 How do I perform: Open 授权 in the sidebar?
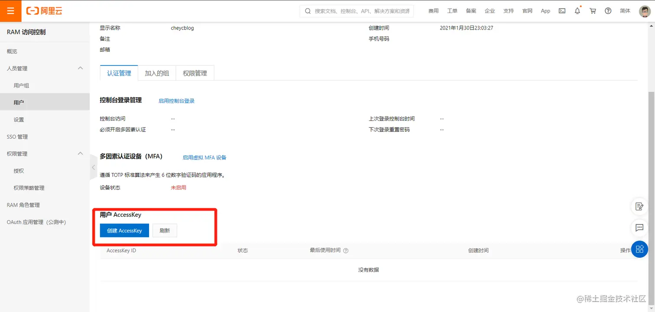45,171
